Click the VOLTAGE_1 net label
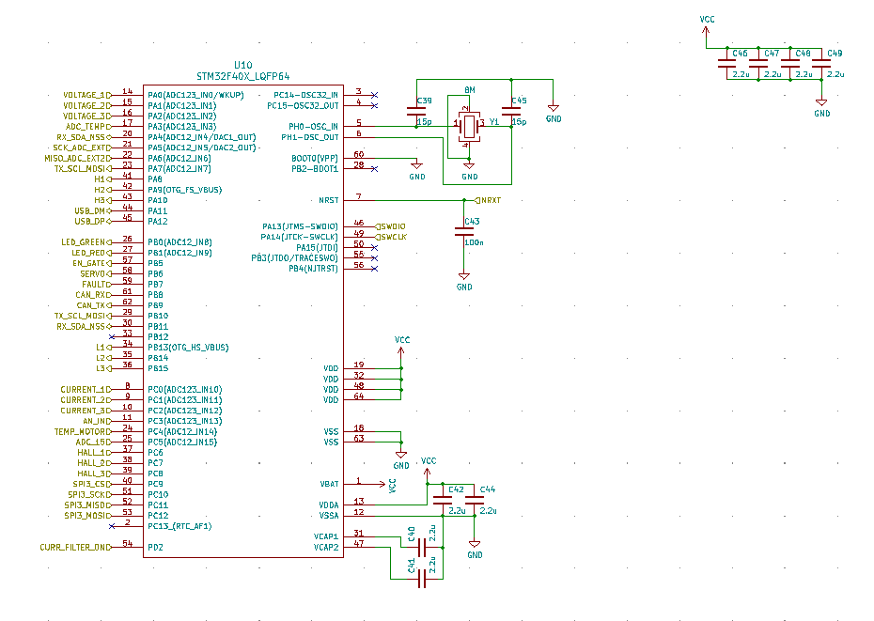 87,95
